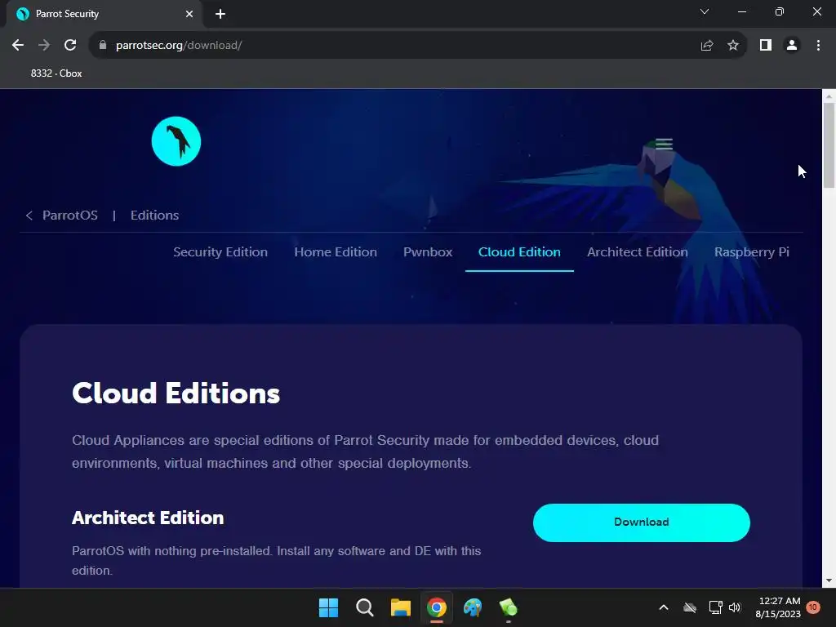836x627 pixels.
Task: Reload the page with the refresh icon
Action: tap(70, 46)
